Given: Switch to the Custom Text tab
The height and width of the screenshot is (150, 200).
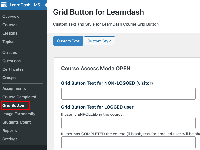Looking at the screenshot, I should (x=68, y=41).
